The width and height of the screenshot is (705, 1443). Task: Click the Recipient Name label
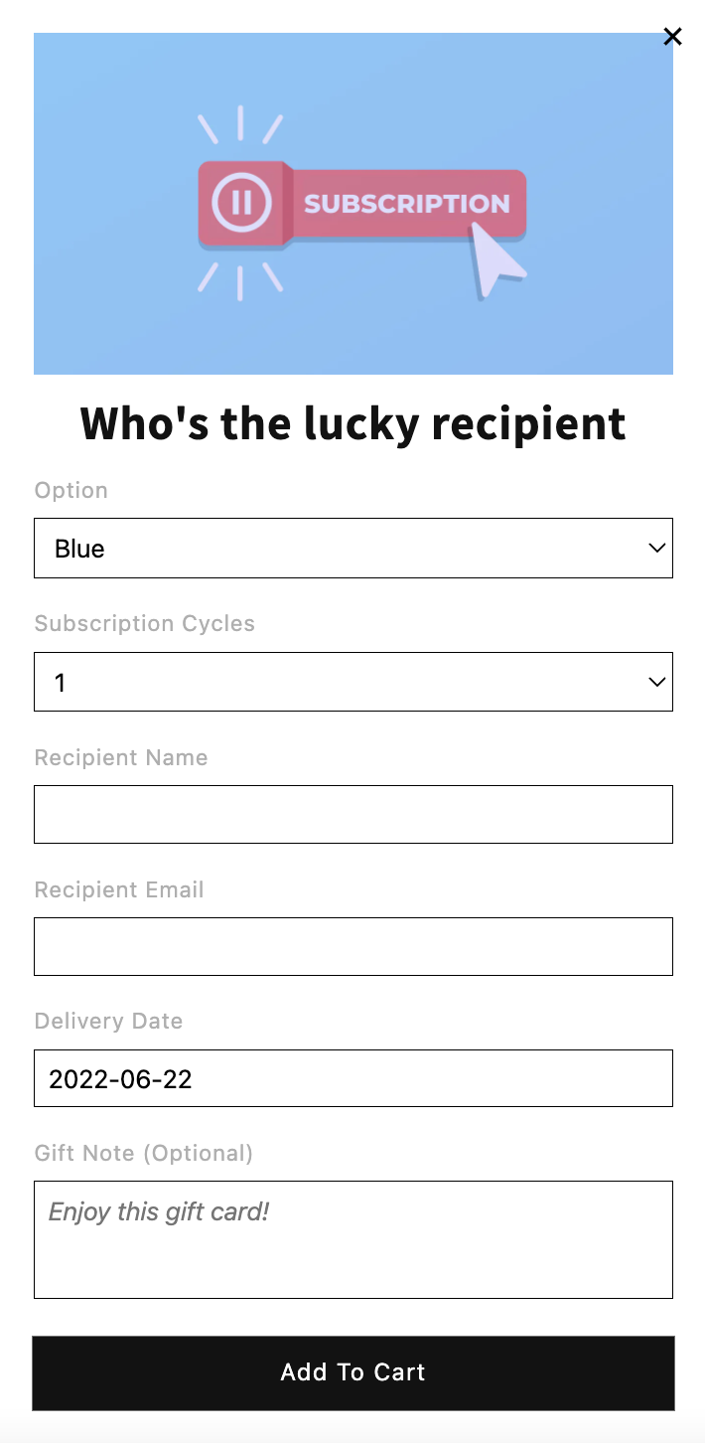pyautogui.click(x=121, y=757)
